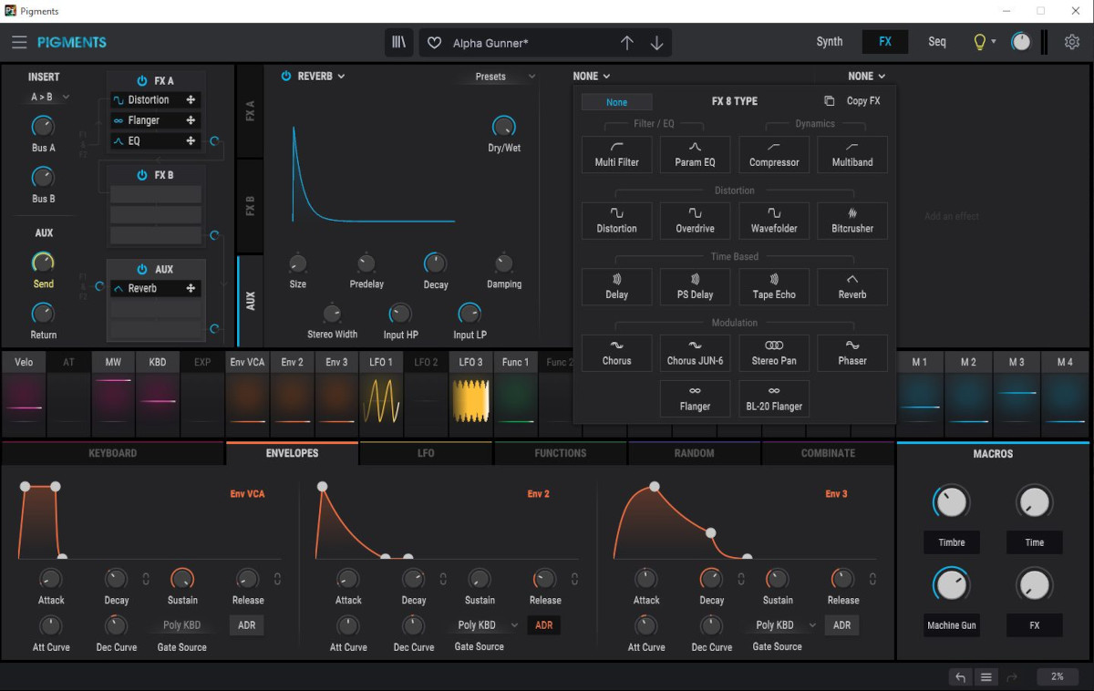
Task: Toggle ADR mode for Env VCA
Action: 246,625
